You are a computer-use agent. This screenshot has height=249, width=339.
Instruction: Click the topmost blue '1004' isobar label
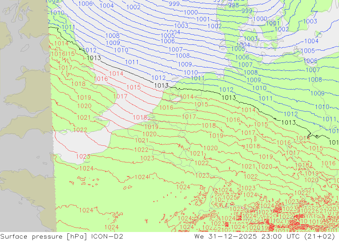pos(106,6)
